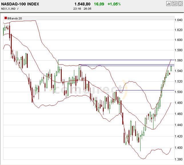Click the 1.400 price axis label

[x=179, y=148]
